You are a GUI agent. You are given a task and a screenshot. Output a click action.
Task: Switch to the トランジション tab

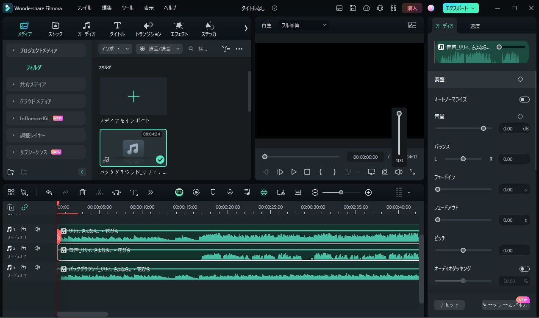pos(148,29)
